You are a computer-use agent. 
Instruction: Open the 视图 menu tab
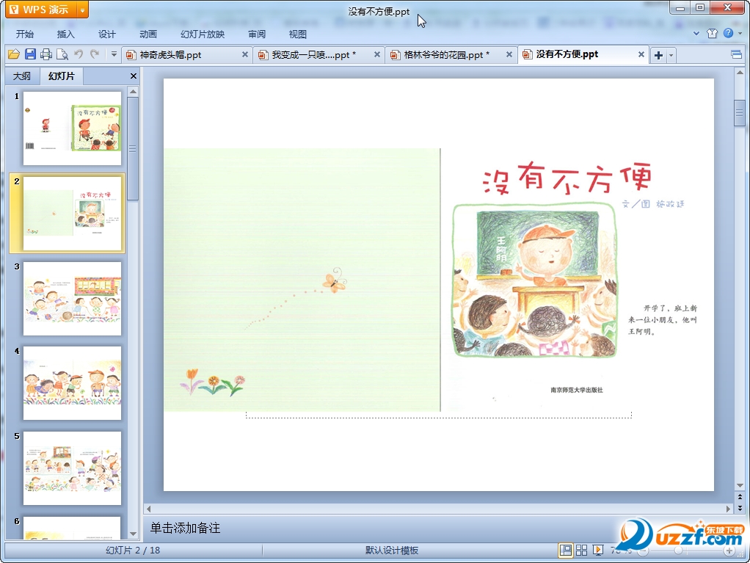pos(297,34)
